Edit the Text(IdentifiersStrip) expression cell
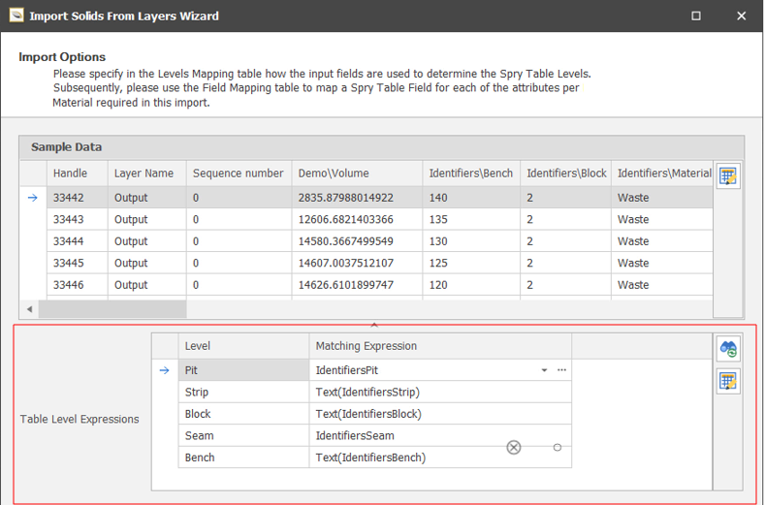765x505 pixels. [x=368, y=393]
